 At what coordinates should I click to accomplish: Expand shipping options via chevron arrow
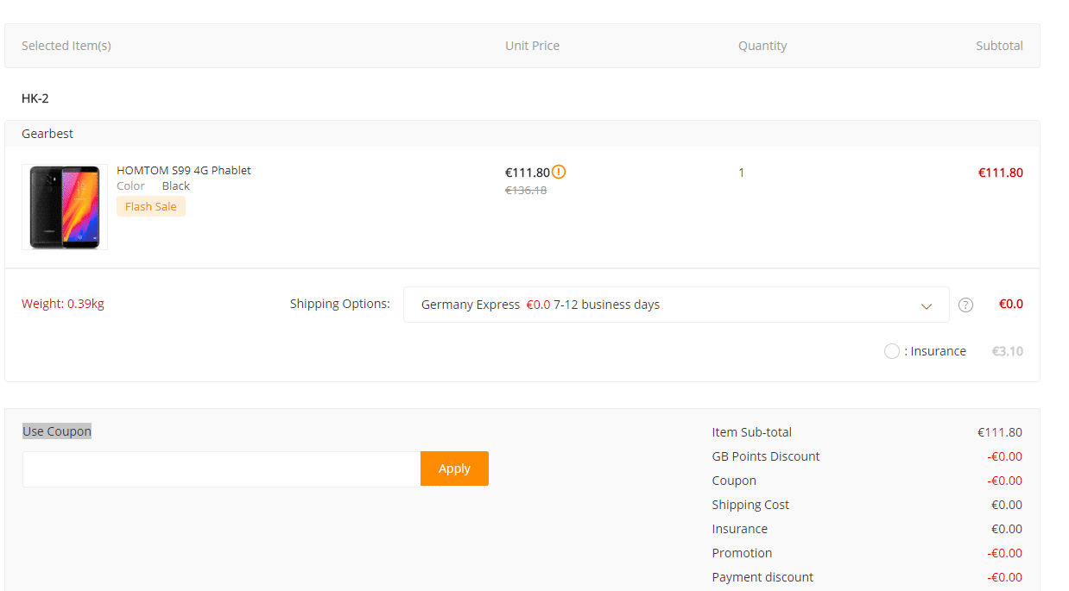926,305
